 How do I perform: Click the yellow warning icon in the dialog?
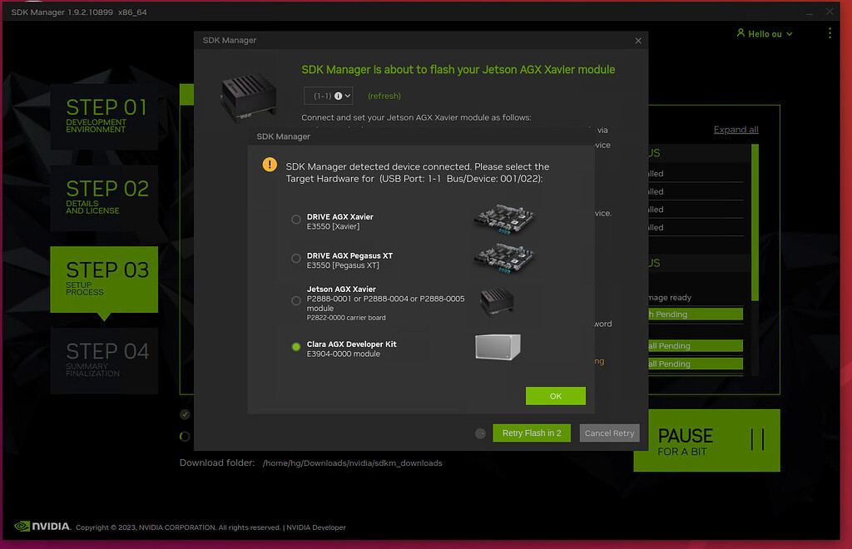pyautogui.click(x=269, y=165)
